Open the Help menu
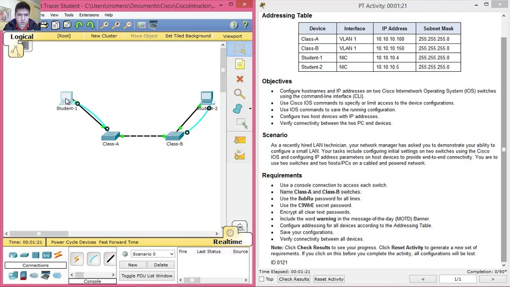The width and height of the screenshot is (510, 287). coord(109,15)
